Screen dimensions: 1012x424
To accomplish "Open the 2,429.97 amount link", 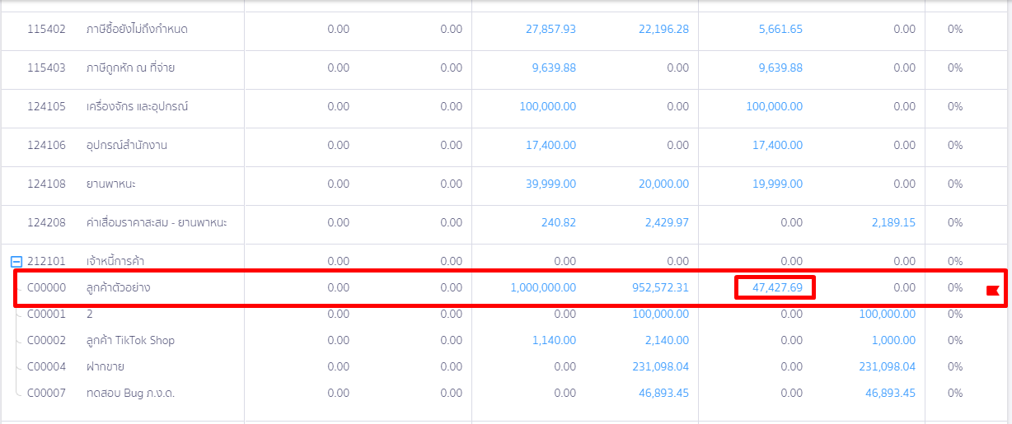I will (x=667, y=223).
